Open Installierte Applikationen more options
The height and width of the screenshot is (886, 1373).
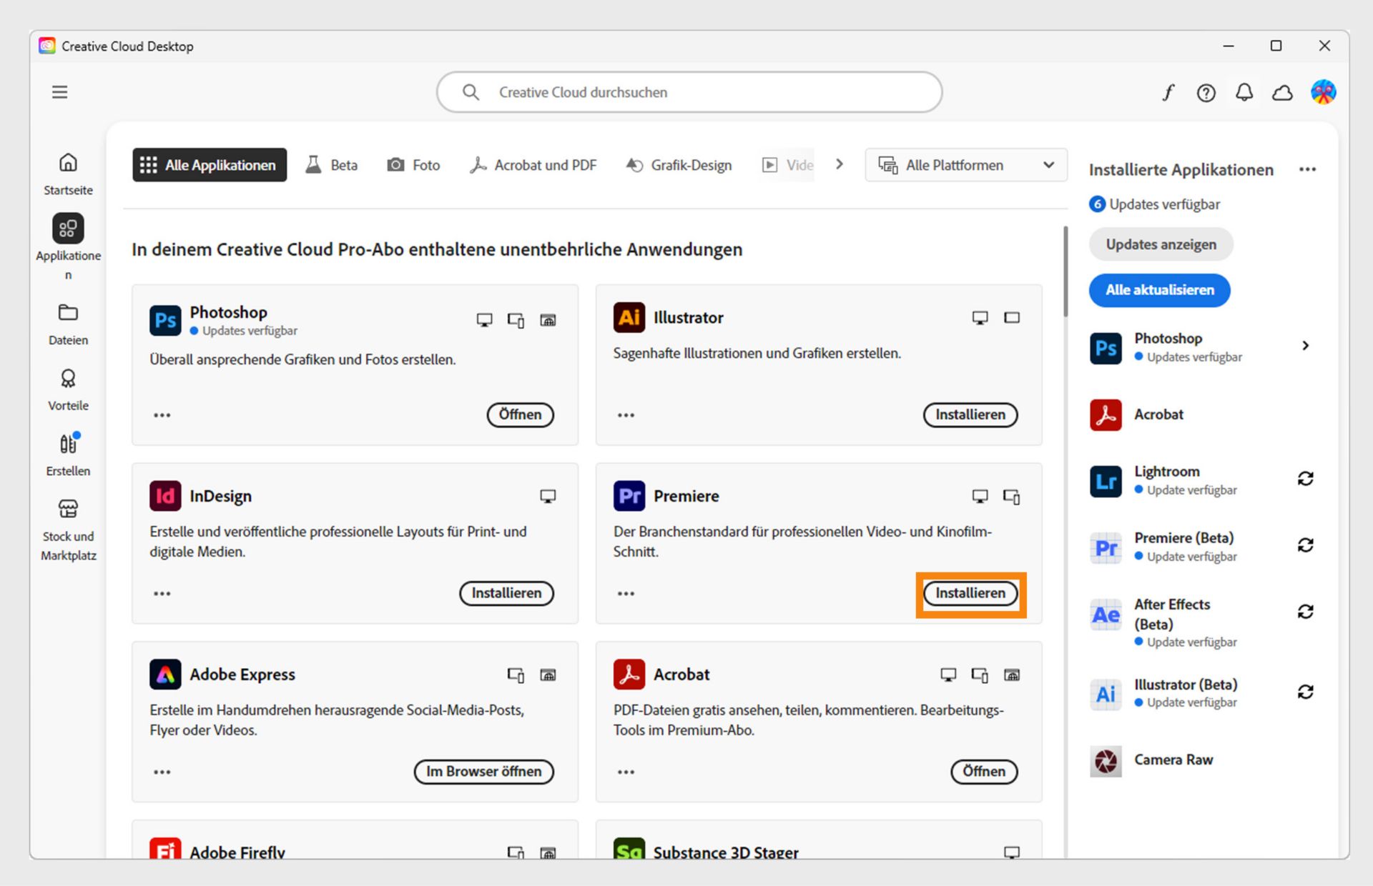(1308, 169)
